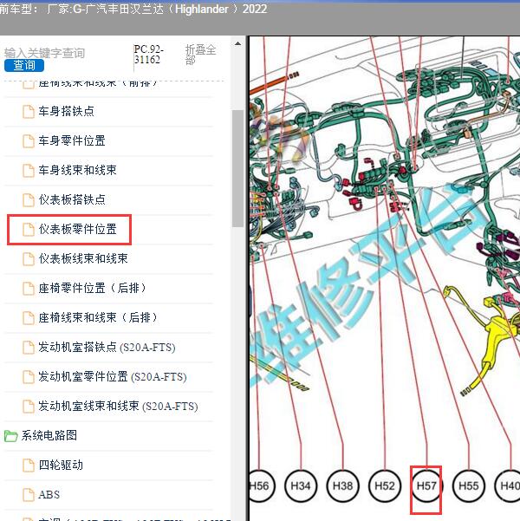520x521 pixels.
Task: Collapse the 系统电路图 folder
Action: (49, 435)
